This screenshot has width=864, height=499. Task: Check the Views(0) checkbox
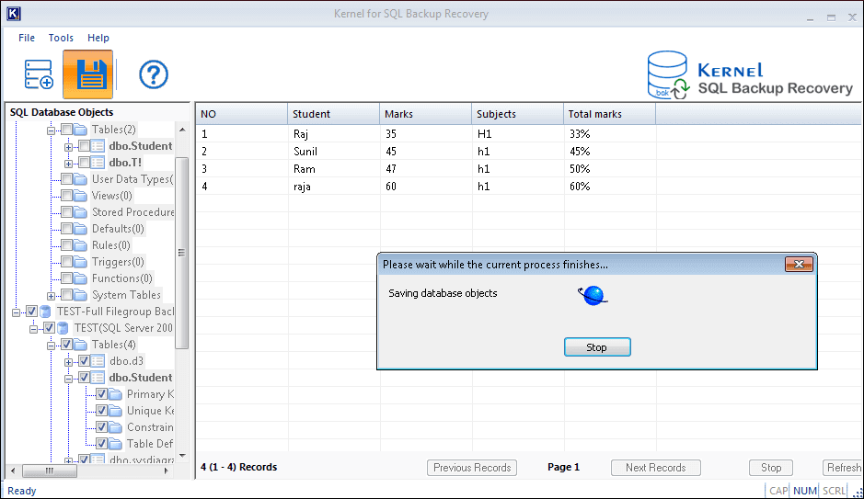(x=66, y=196)
